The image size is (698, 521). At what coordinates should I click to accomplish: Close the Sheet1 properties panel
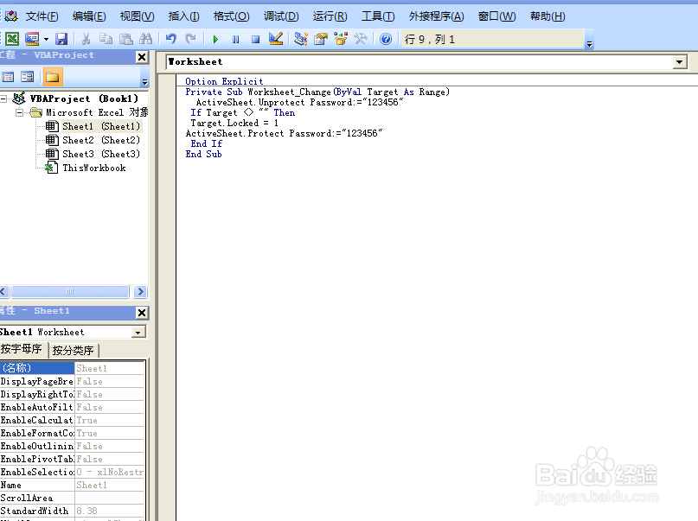click(142, 313)
